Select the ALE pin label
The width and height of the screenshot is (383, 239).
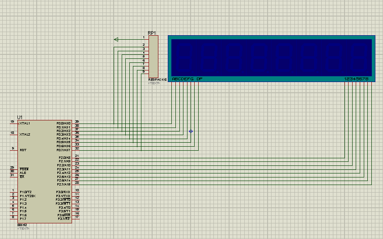[x=23, y=173]
